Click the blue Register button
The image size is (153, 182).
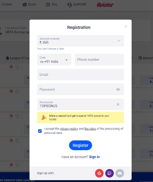[80, 145]
